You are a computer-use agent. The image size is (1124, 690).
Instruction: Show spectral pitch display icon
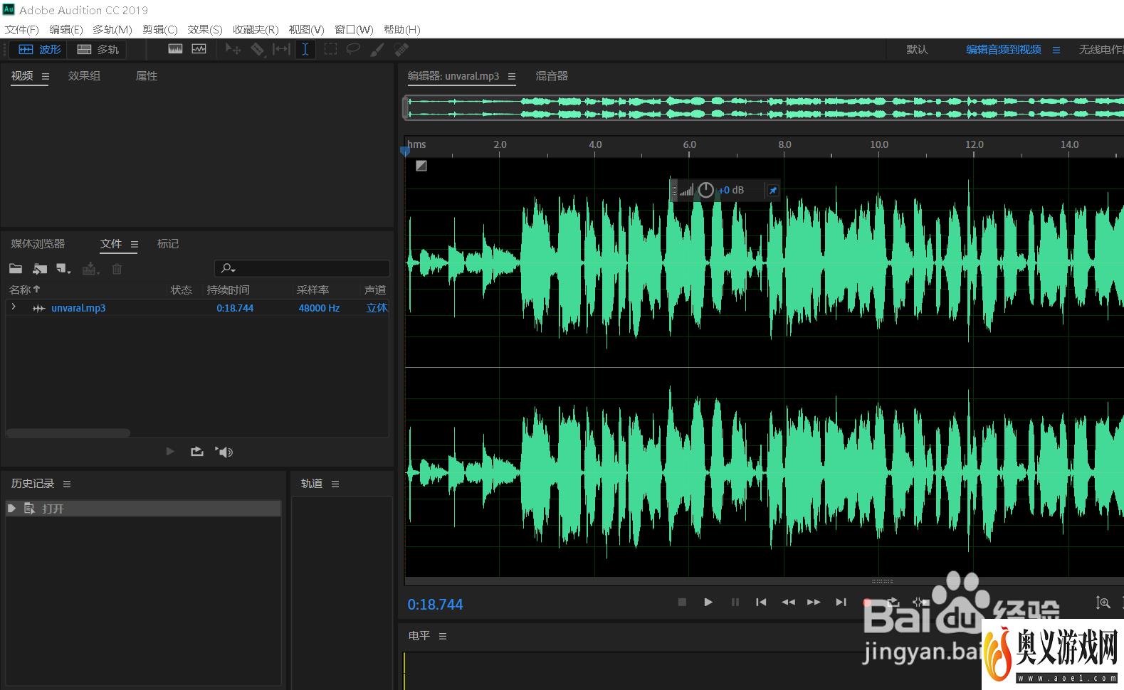(199, 49)
